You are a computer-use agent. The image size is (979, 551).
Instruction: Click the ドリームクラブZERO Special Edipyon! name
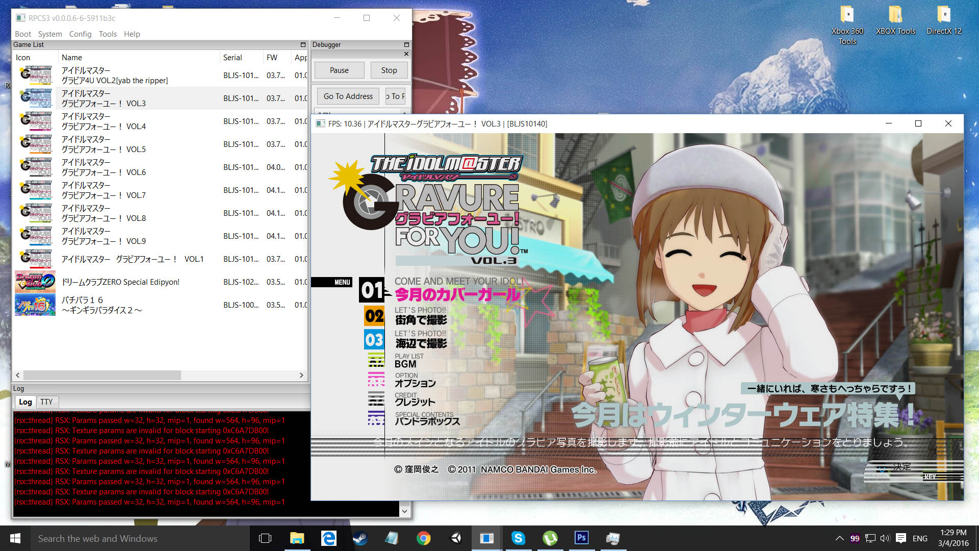pyautogui.click(x=120, y=282)
